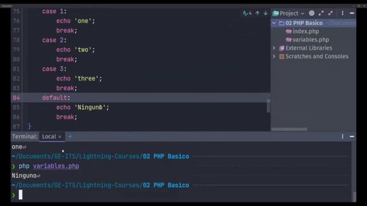Click the 'one' string on line 76

point(83,21)
